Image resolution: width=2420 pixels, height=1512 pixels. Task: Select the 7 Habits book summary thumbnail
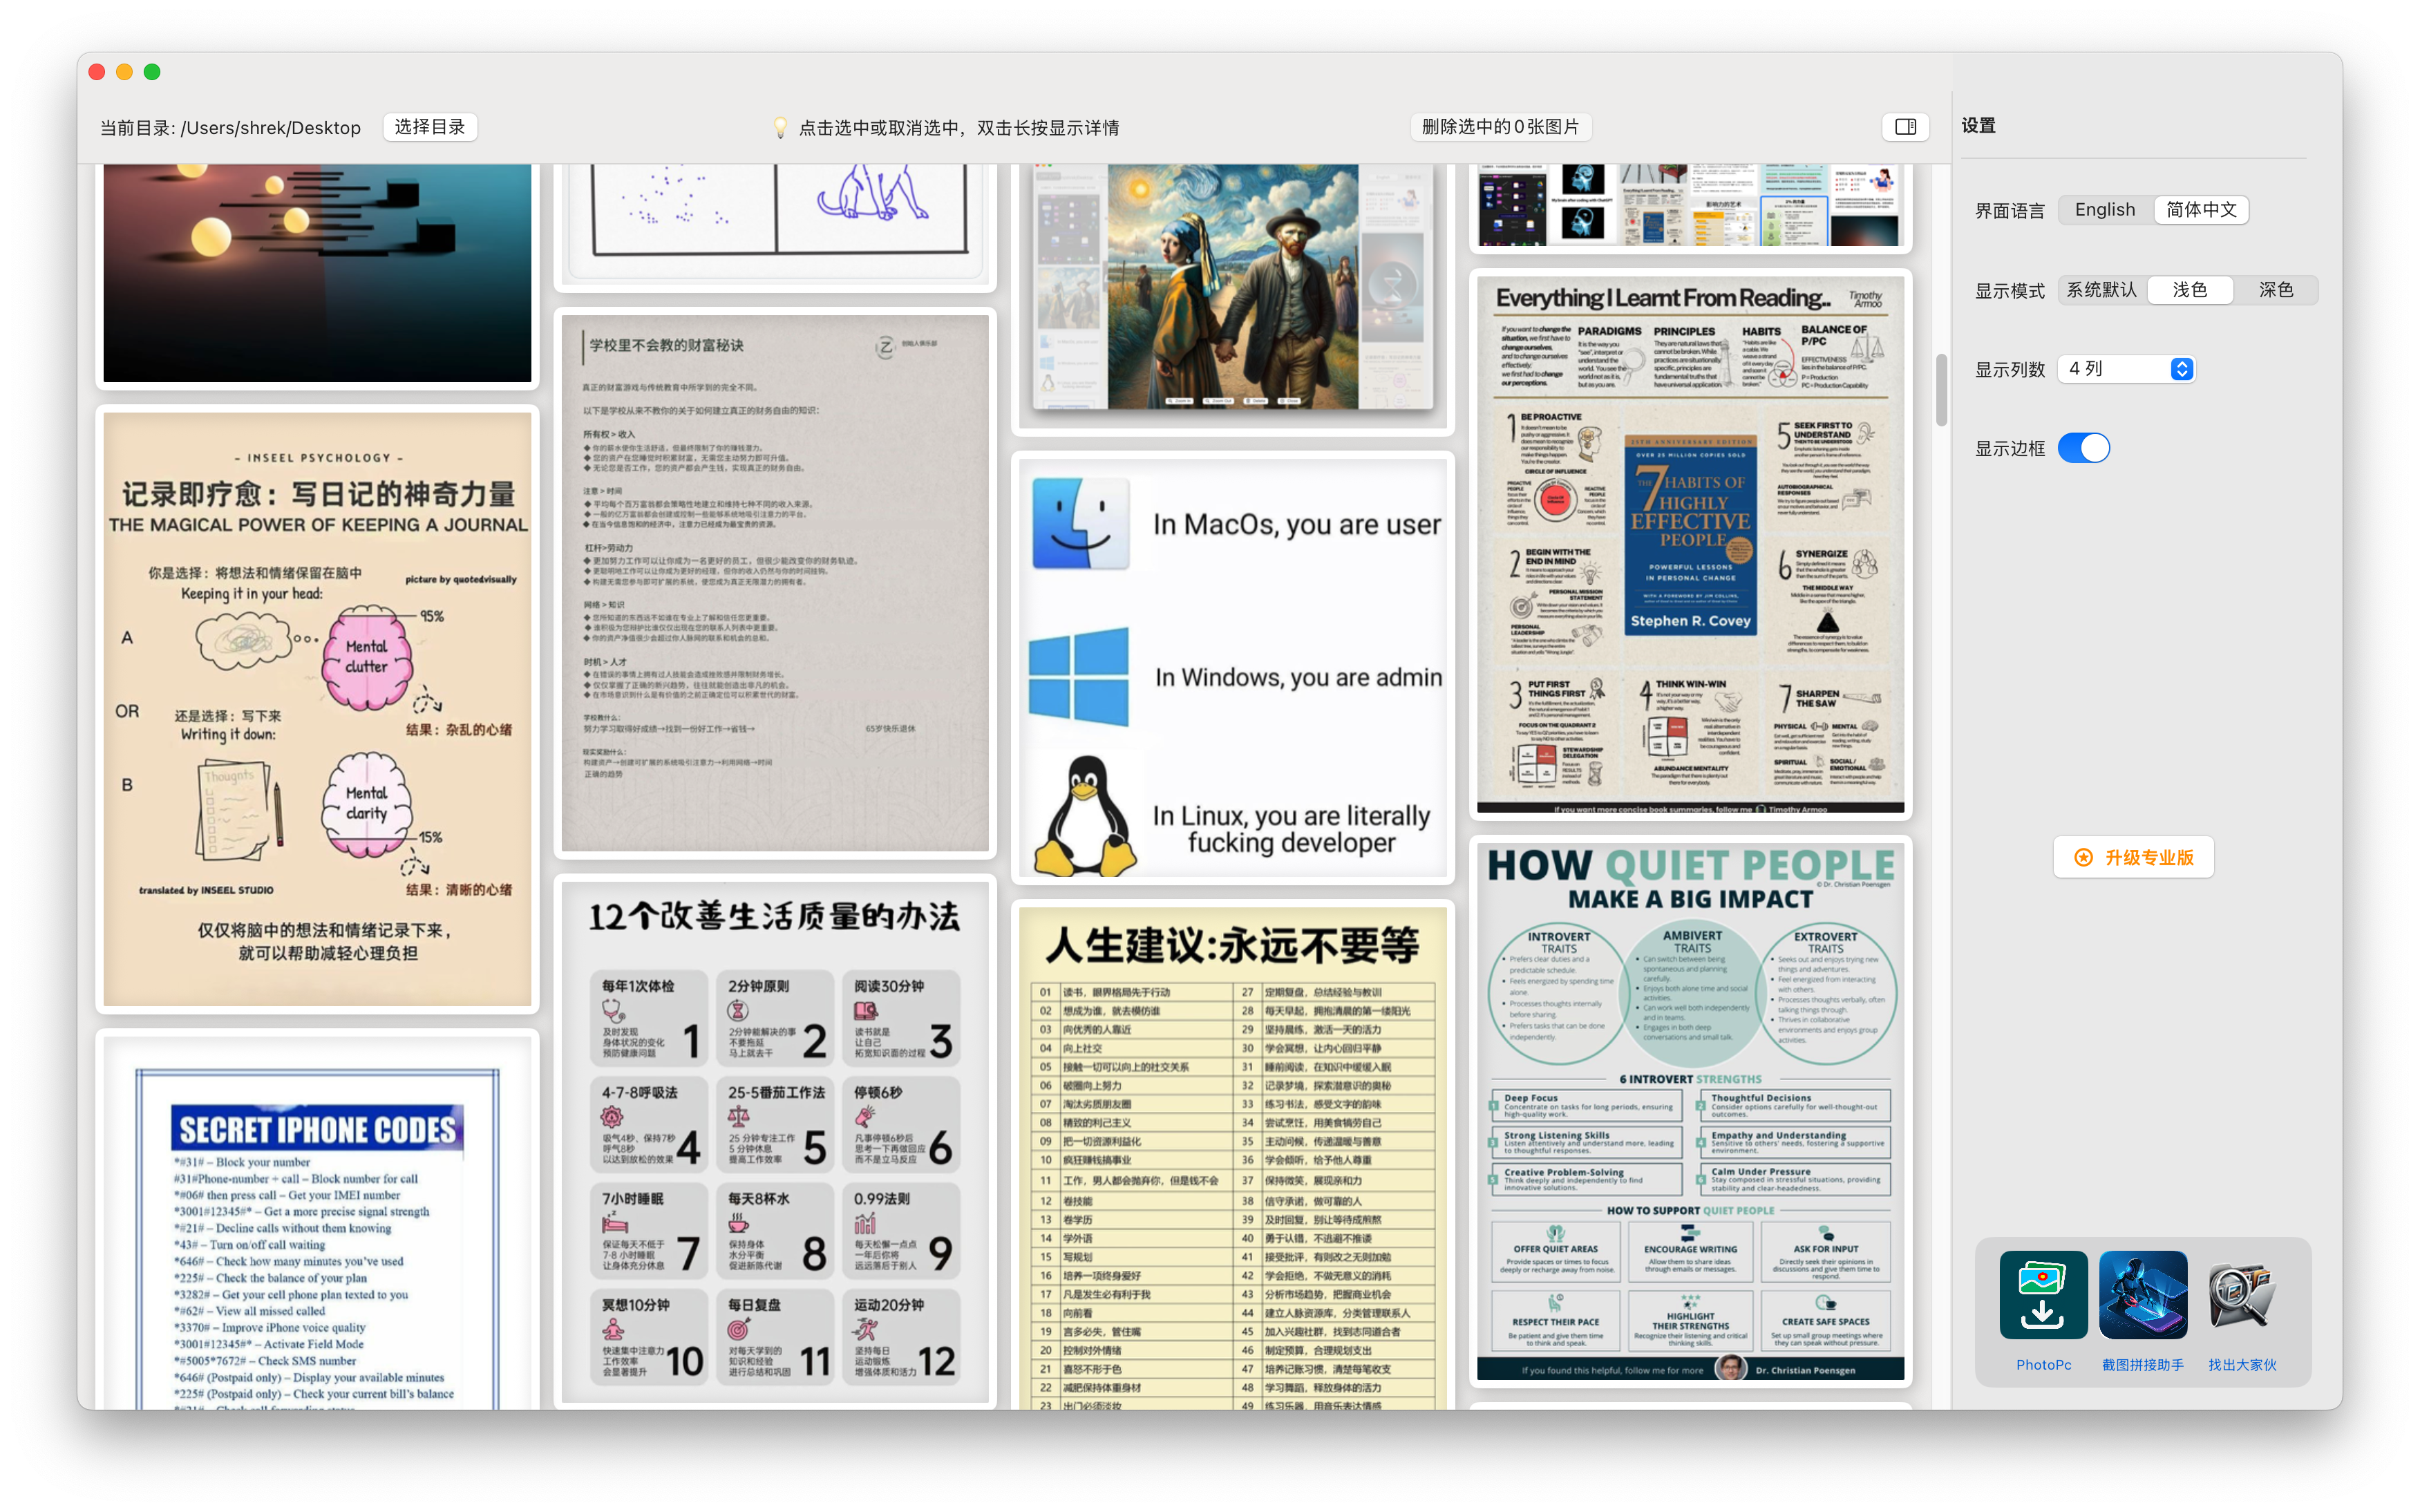click(1690, 544)
